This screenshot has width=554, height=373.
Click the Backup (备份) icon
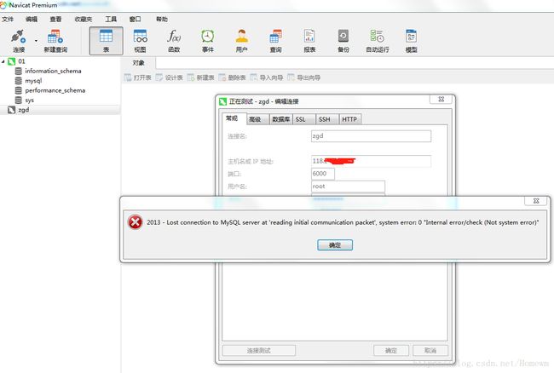(343, 41)
